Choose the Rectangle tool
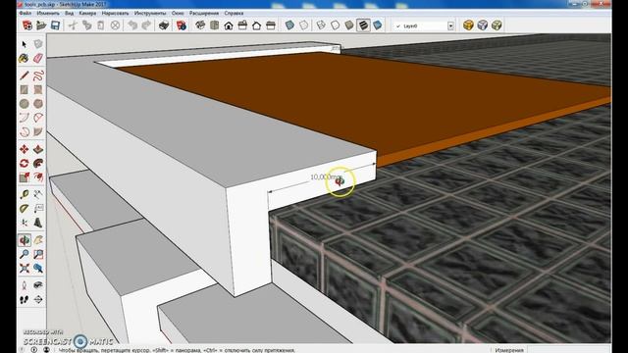Image resolution: width=628 pixels, height=353 pixels. click(x=24, y=89)
